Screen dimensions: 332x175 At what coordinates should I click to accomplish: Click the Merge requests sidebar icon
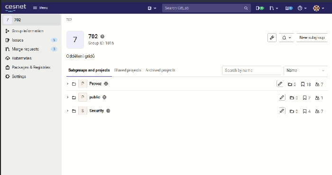(x=8, y=49)
